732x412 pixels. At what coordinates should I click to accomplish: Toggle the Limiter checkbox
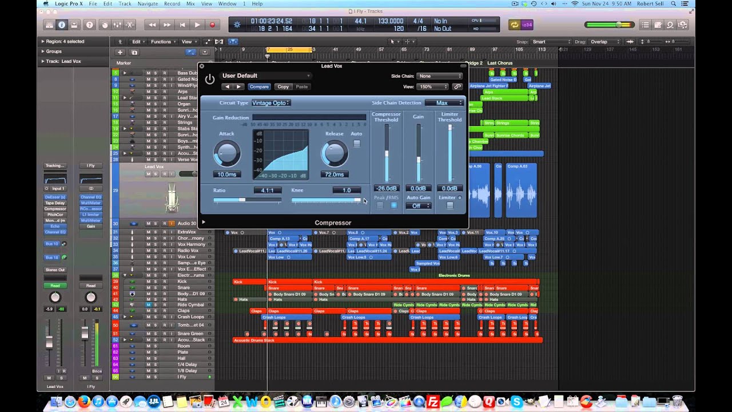(449, 205)
